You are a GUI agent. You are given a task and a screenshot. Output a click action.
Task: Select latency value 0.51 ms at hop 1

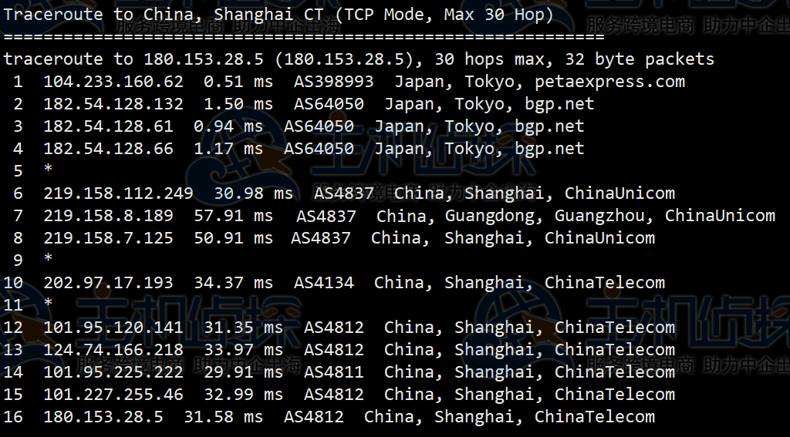pyautogui.click(x=238, y=82)
